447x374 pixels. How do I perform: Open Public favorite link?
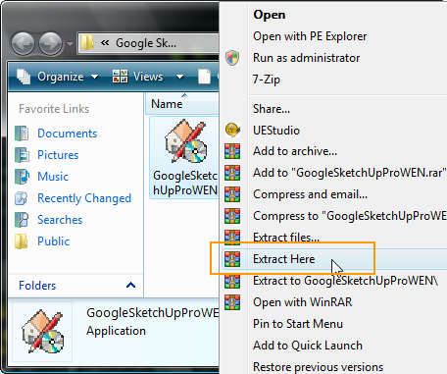pyautogui.click(x=53, y=241)
